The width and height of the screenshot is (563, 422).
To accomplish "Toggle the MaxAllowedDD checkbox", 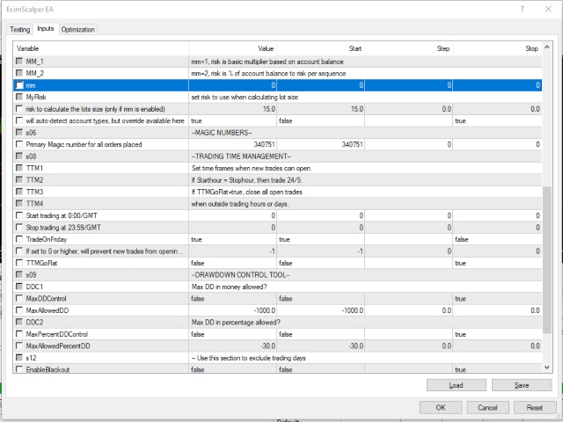I will coord(19,310).
